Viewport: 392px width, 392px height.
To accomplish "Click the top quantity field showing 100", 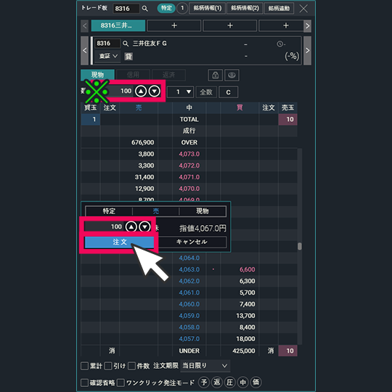I will pos(120,91).
